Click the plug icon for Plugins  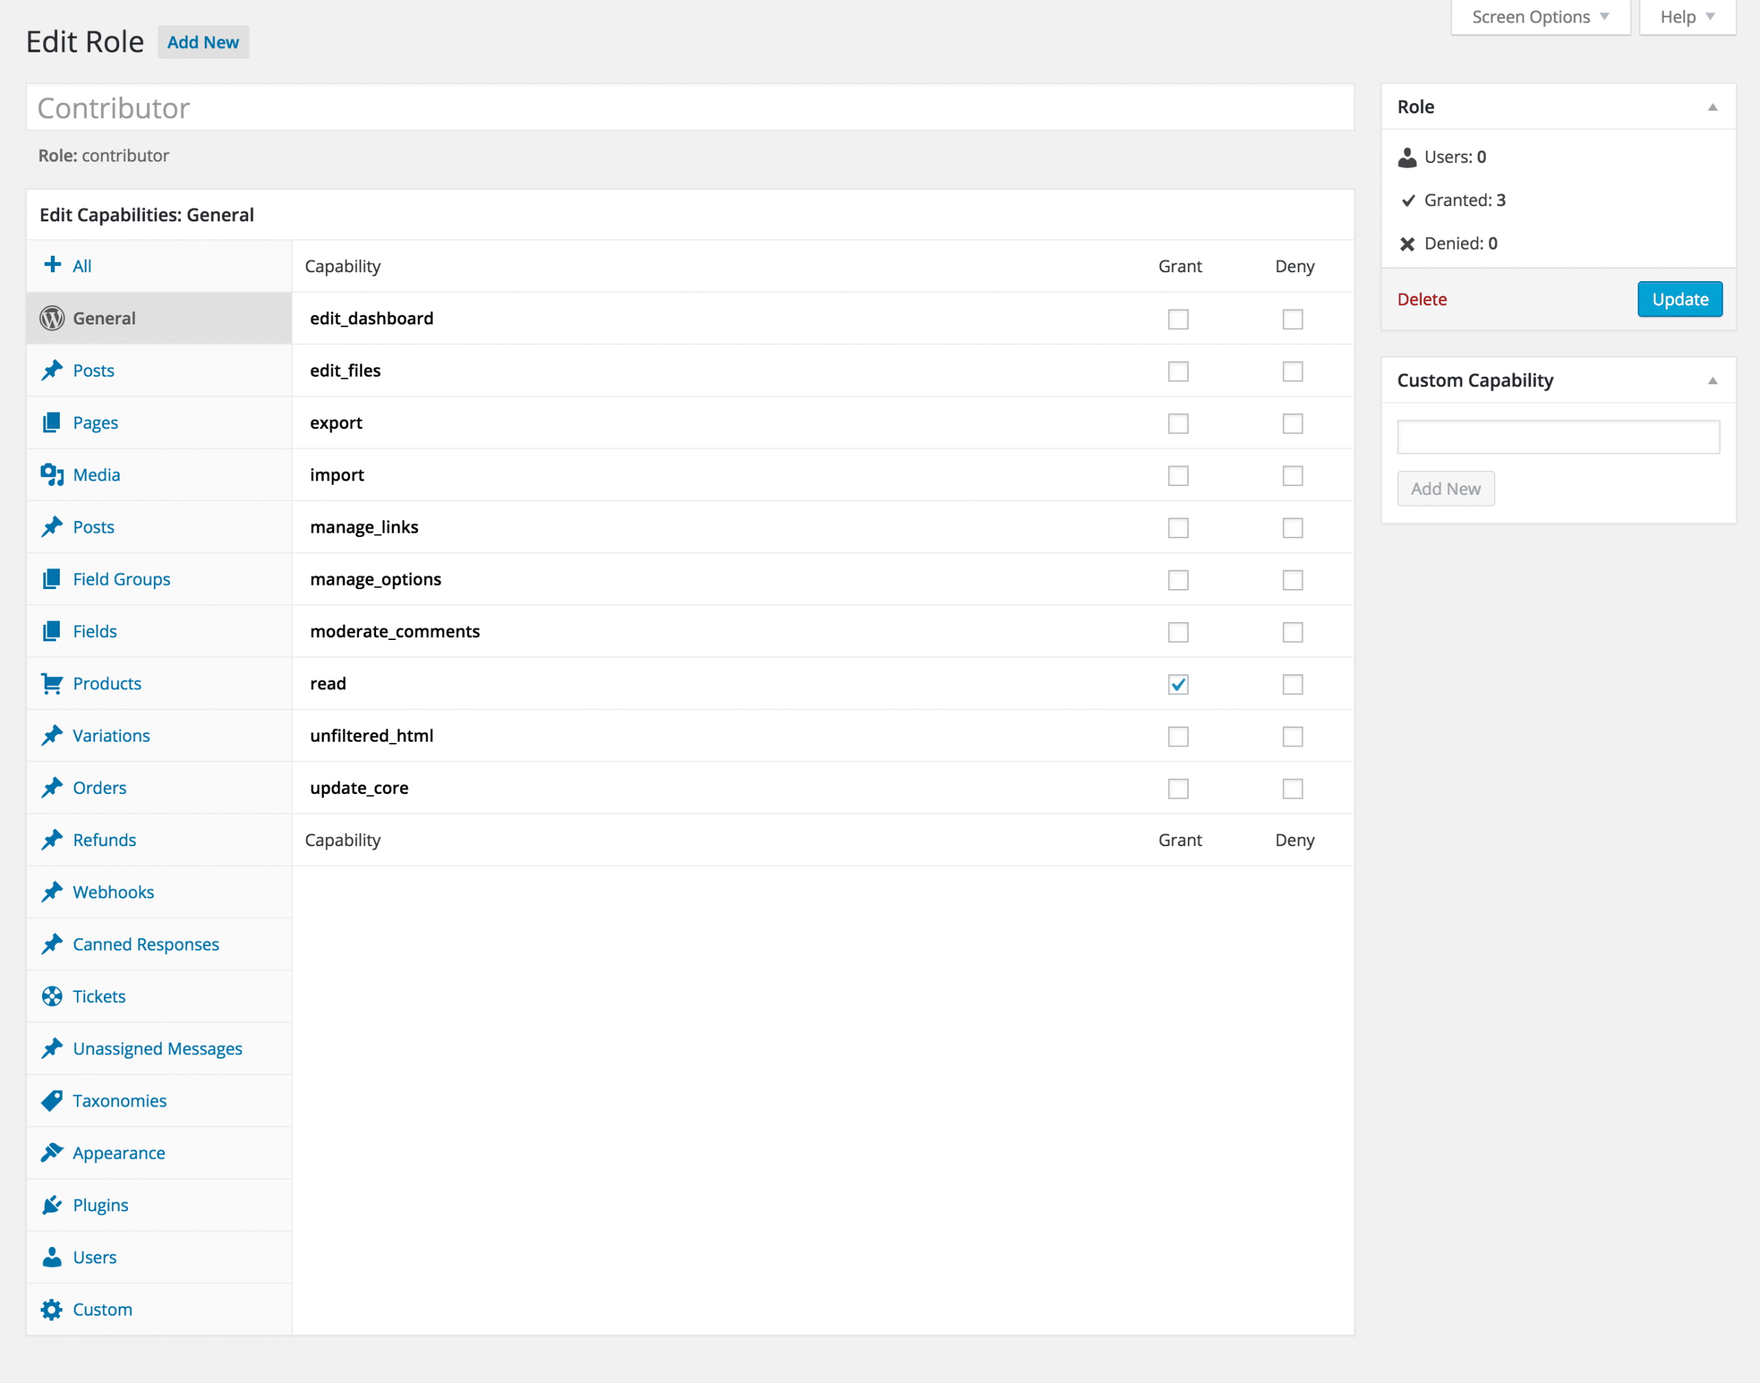[x=52, y=1205]
